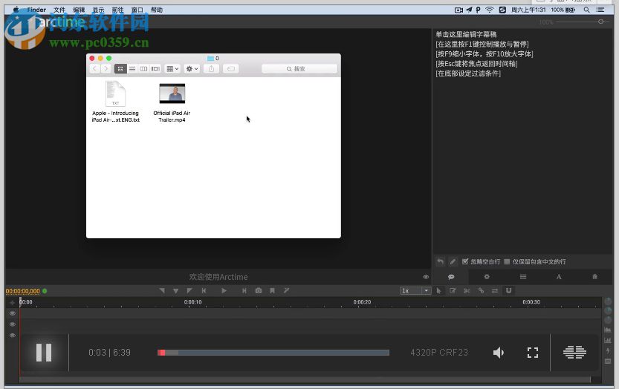This screenshot has width=619, height=389.
Task: Enable the 仅保留包含中文的行 checkbox
Action: (x=507, y=261)
